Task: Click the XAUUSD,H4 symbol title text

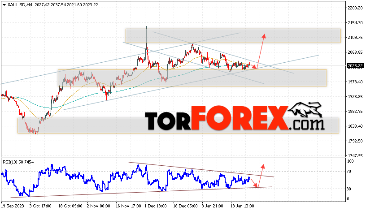Action: tap(20, 4)
